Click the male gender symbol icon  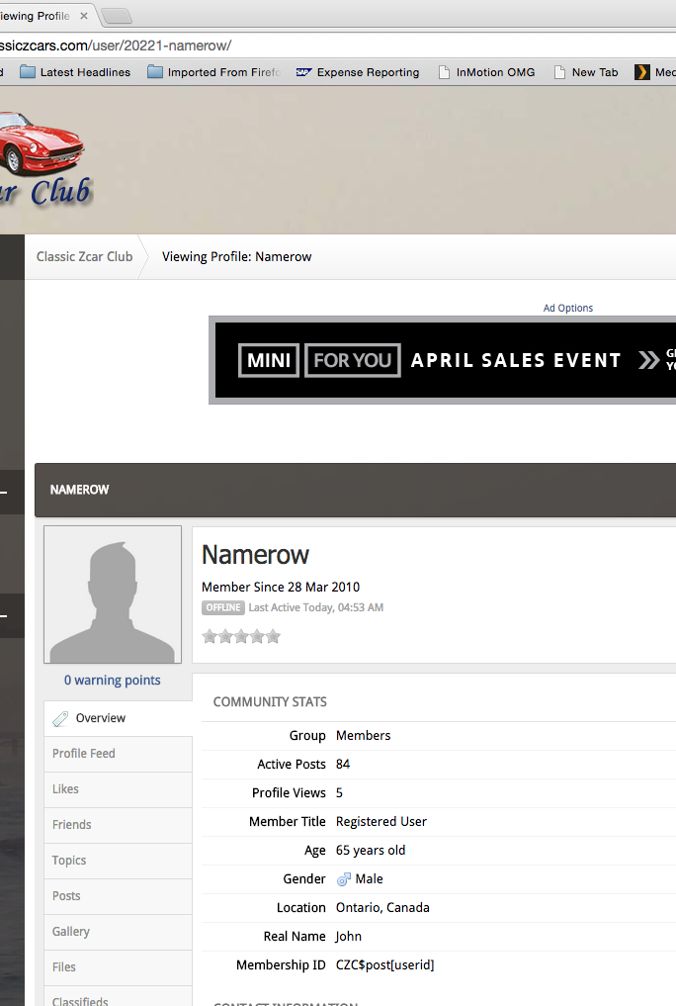344,879
